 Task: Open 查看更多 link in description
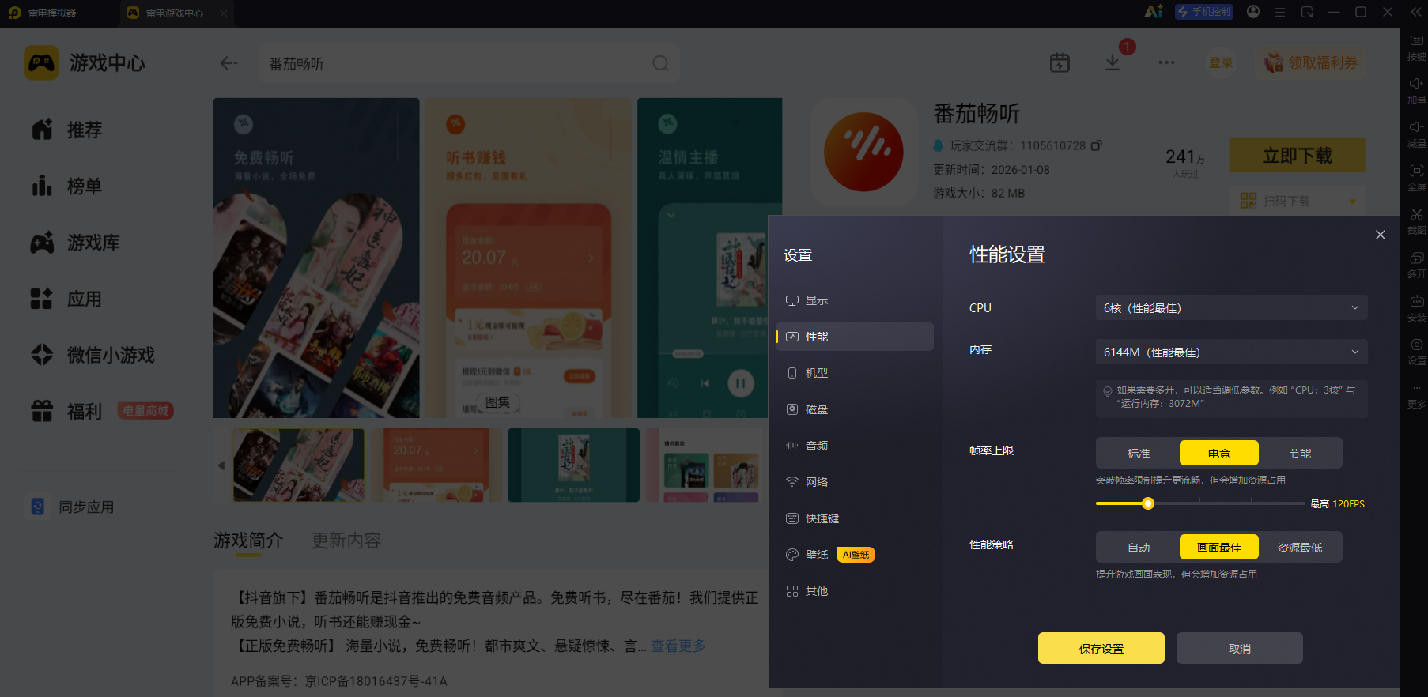point(678,646)
